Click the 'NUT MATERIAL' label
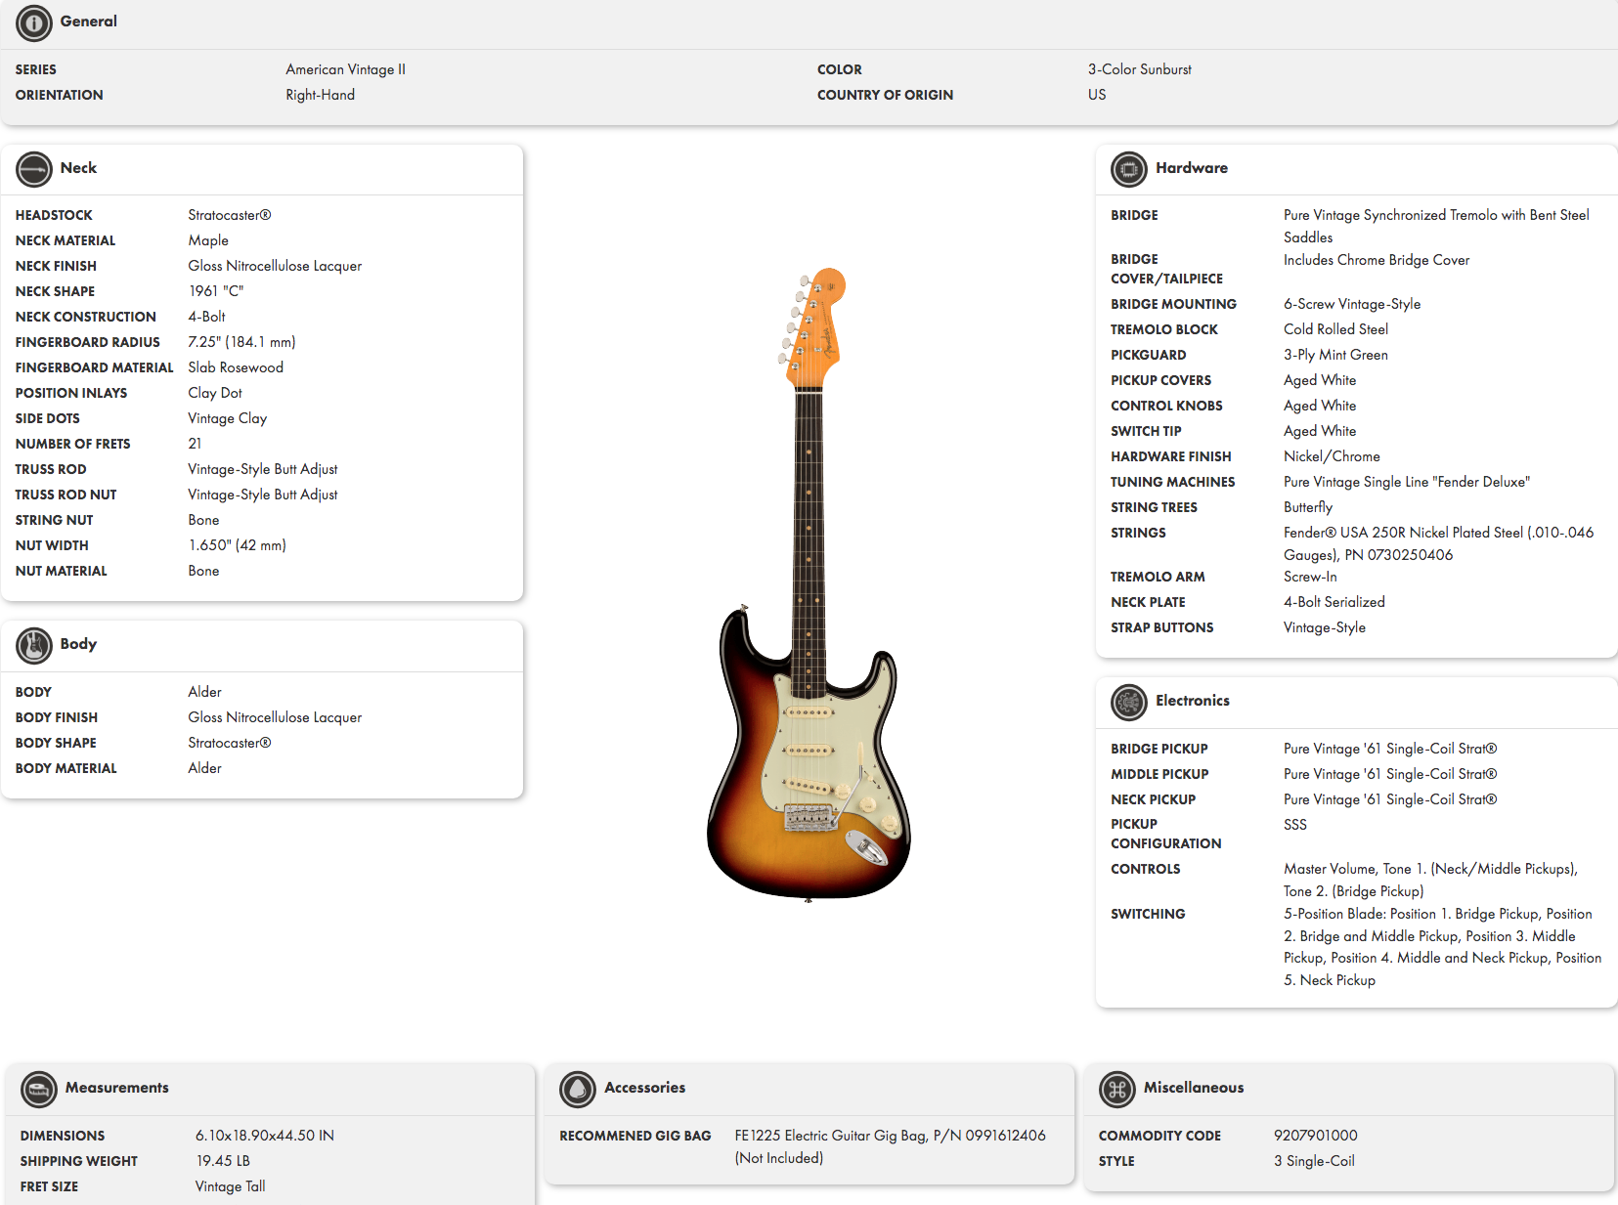 click(61, 571)
